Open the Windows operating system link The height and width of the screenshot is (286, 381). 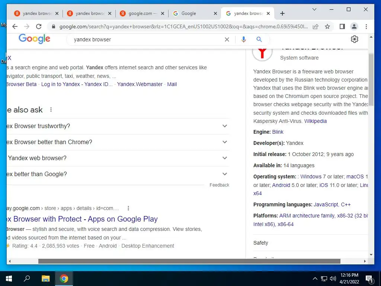click(x=311, y=177)
